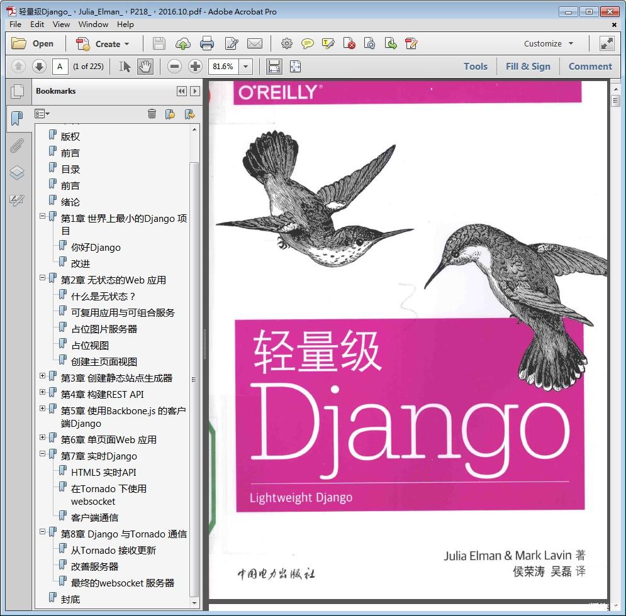This screenshot has width=626, height=616.
Task: Click the Print file icon
Action: 207,43
